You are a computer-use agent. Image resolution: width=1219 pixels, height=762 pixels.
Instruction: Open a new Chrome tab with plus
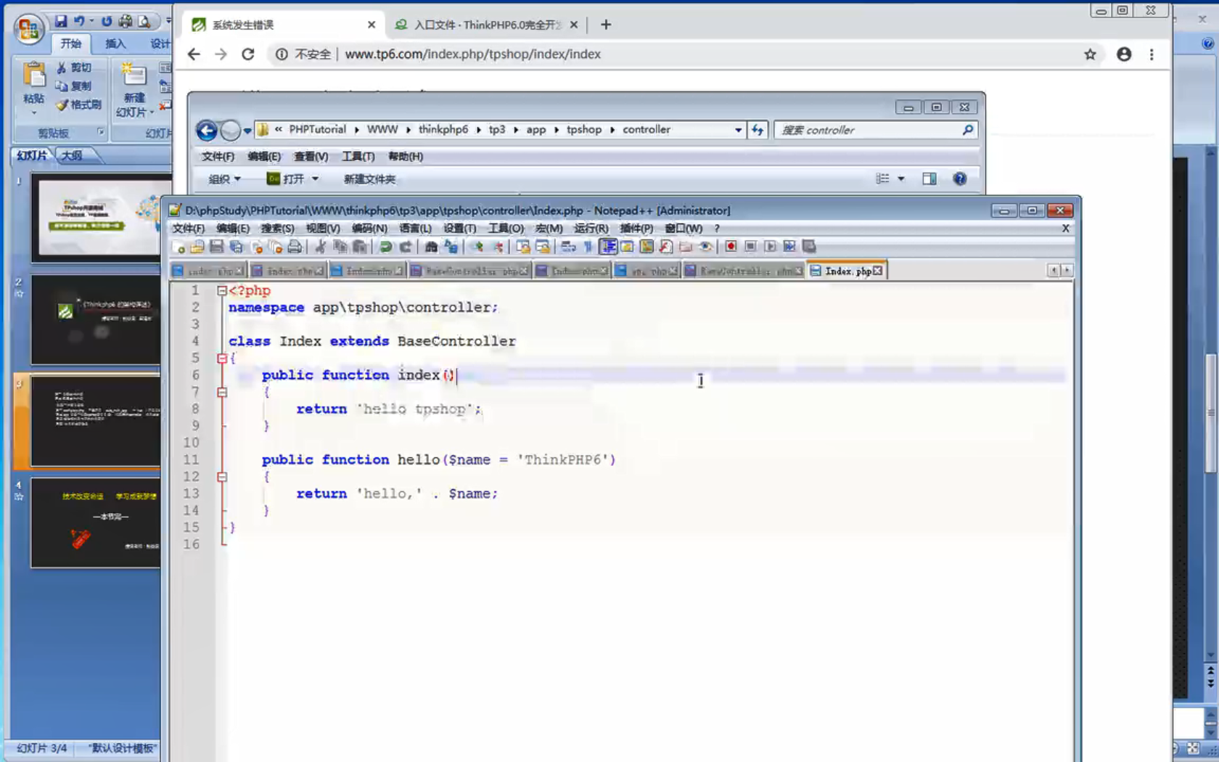point(606,25)
